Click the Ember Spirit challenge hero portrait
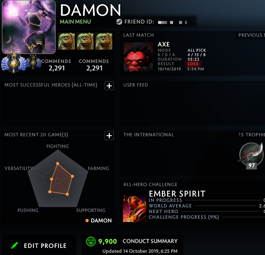 [x=135, y=207]
